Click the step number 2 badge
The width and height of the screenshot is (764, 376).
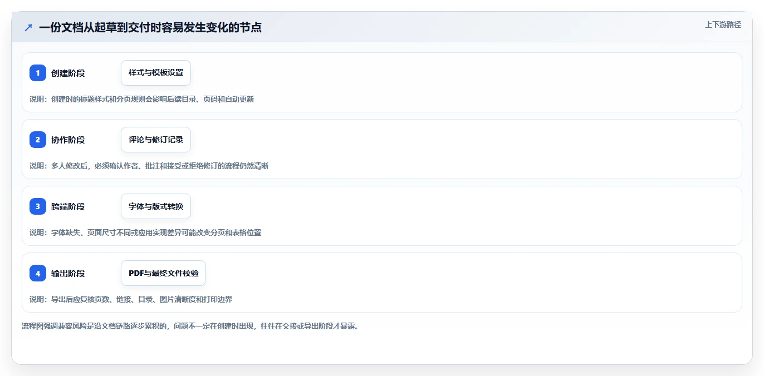[38, 140]
